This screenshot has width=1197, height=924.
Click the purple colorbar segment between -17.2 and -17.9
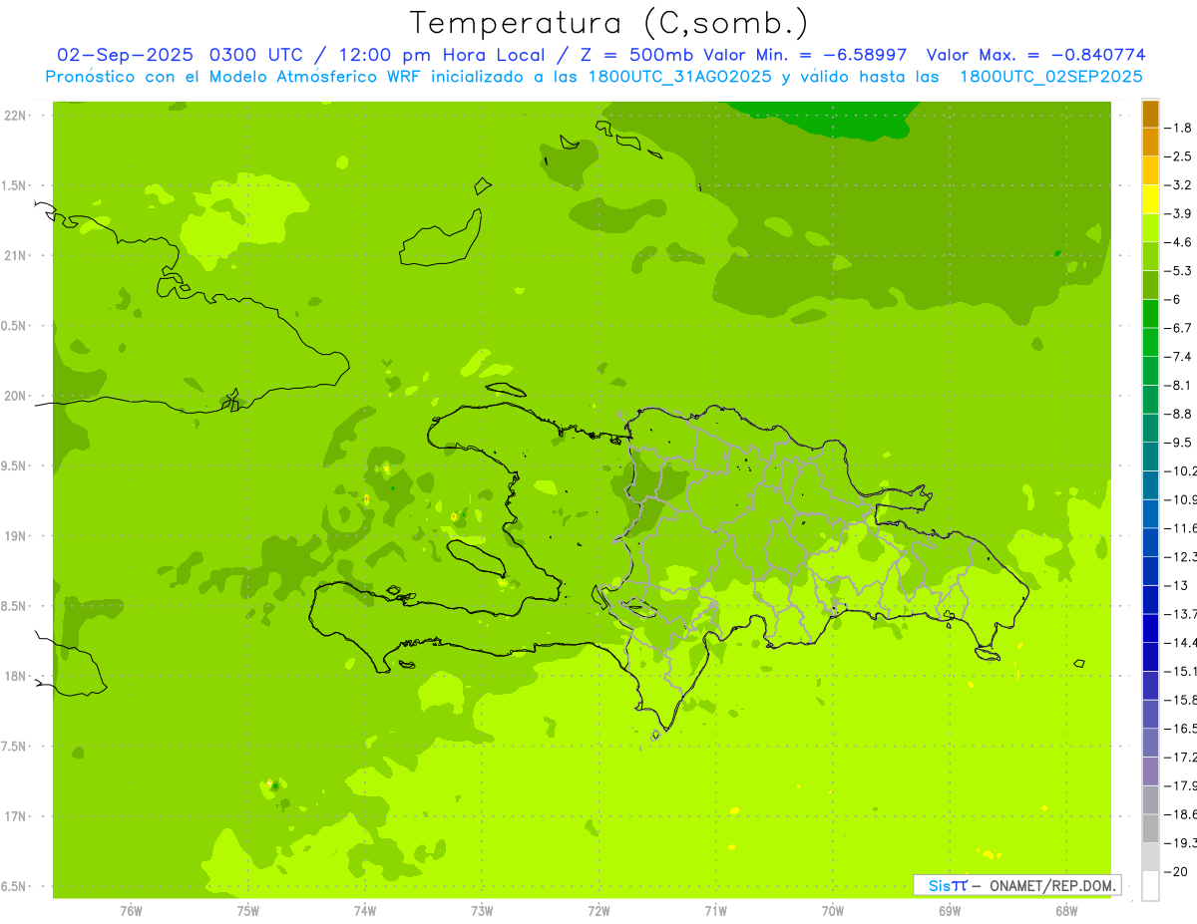pos(1150,770)
